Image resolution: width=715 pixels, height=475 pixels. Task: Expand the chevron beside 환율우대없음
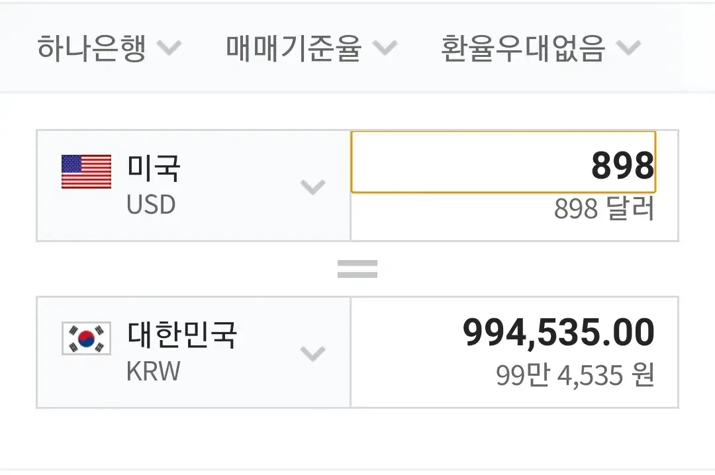point(628,48)
